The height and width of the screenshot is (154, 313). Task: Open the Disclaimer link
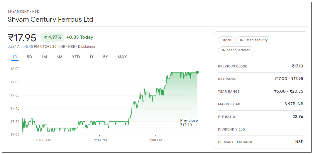(x=87, y=47)
